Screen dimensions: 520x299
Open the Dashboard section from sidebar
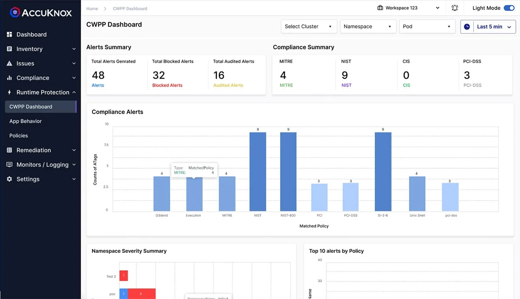pos(30,34)
